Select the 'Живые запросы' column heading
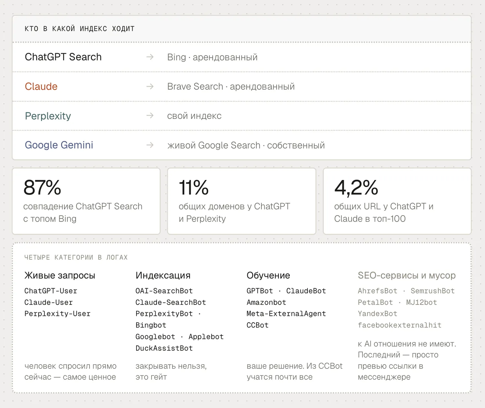485x408 pixels. (x=60, y=275)
